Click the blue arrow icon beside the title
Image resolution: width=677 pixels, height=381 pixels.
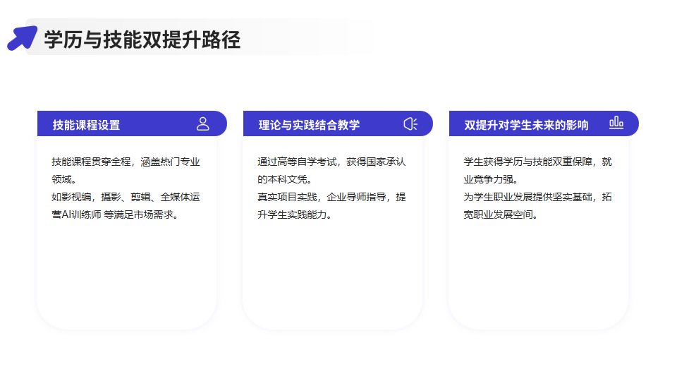[x=22, y=37]
